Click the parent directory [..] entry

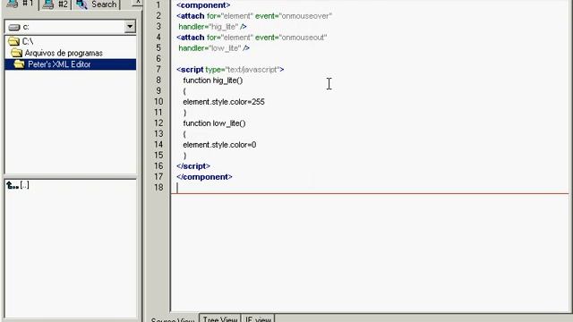(24, 185)
